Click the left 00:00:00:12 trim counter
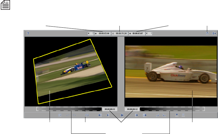This screenshot has width=218, height=134. click(x=110, y=109)
